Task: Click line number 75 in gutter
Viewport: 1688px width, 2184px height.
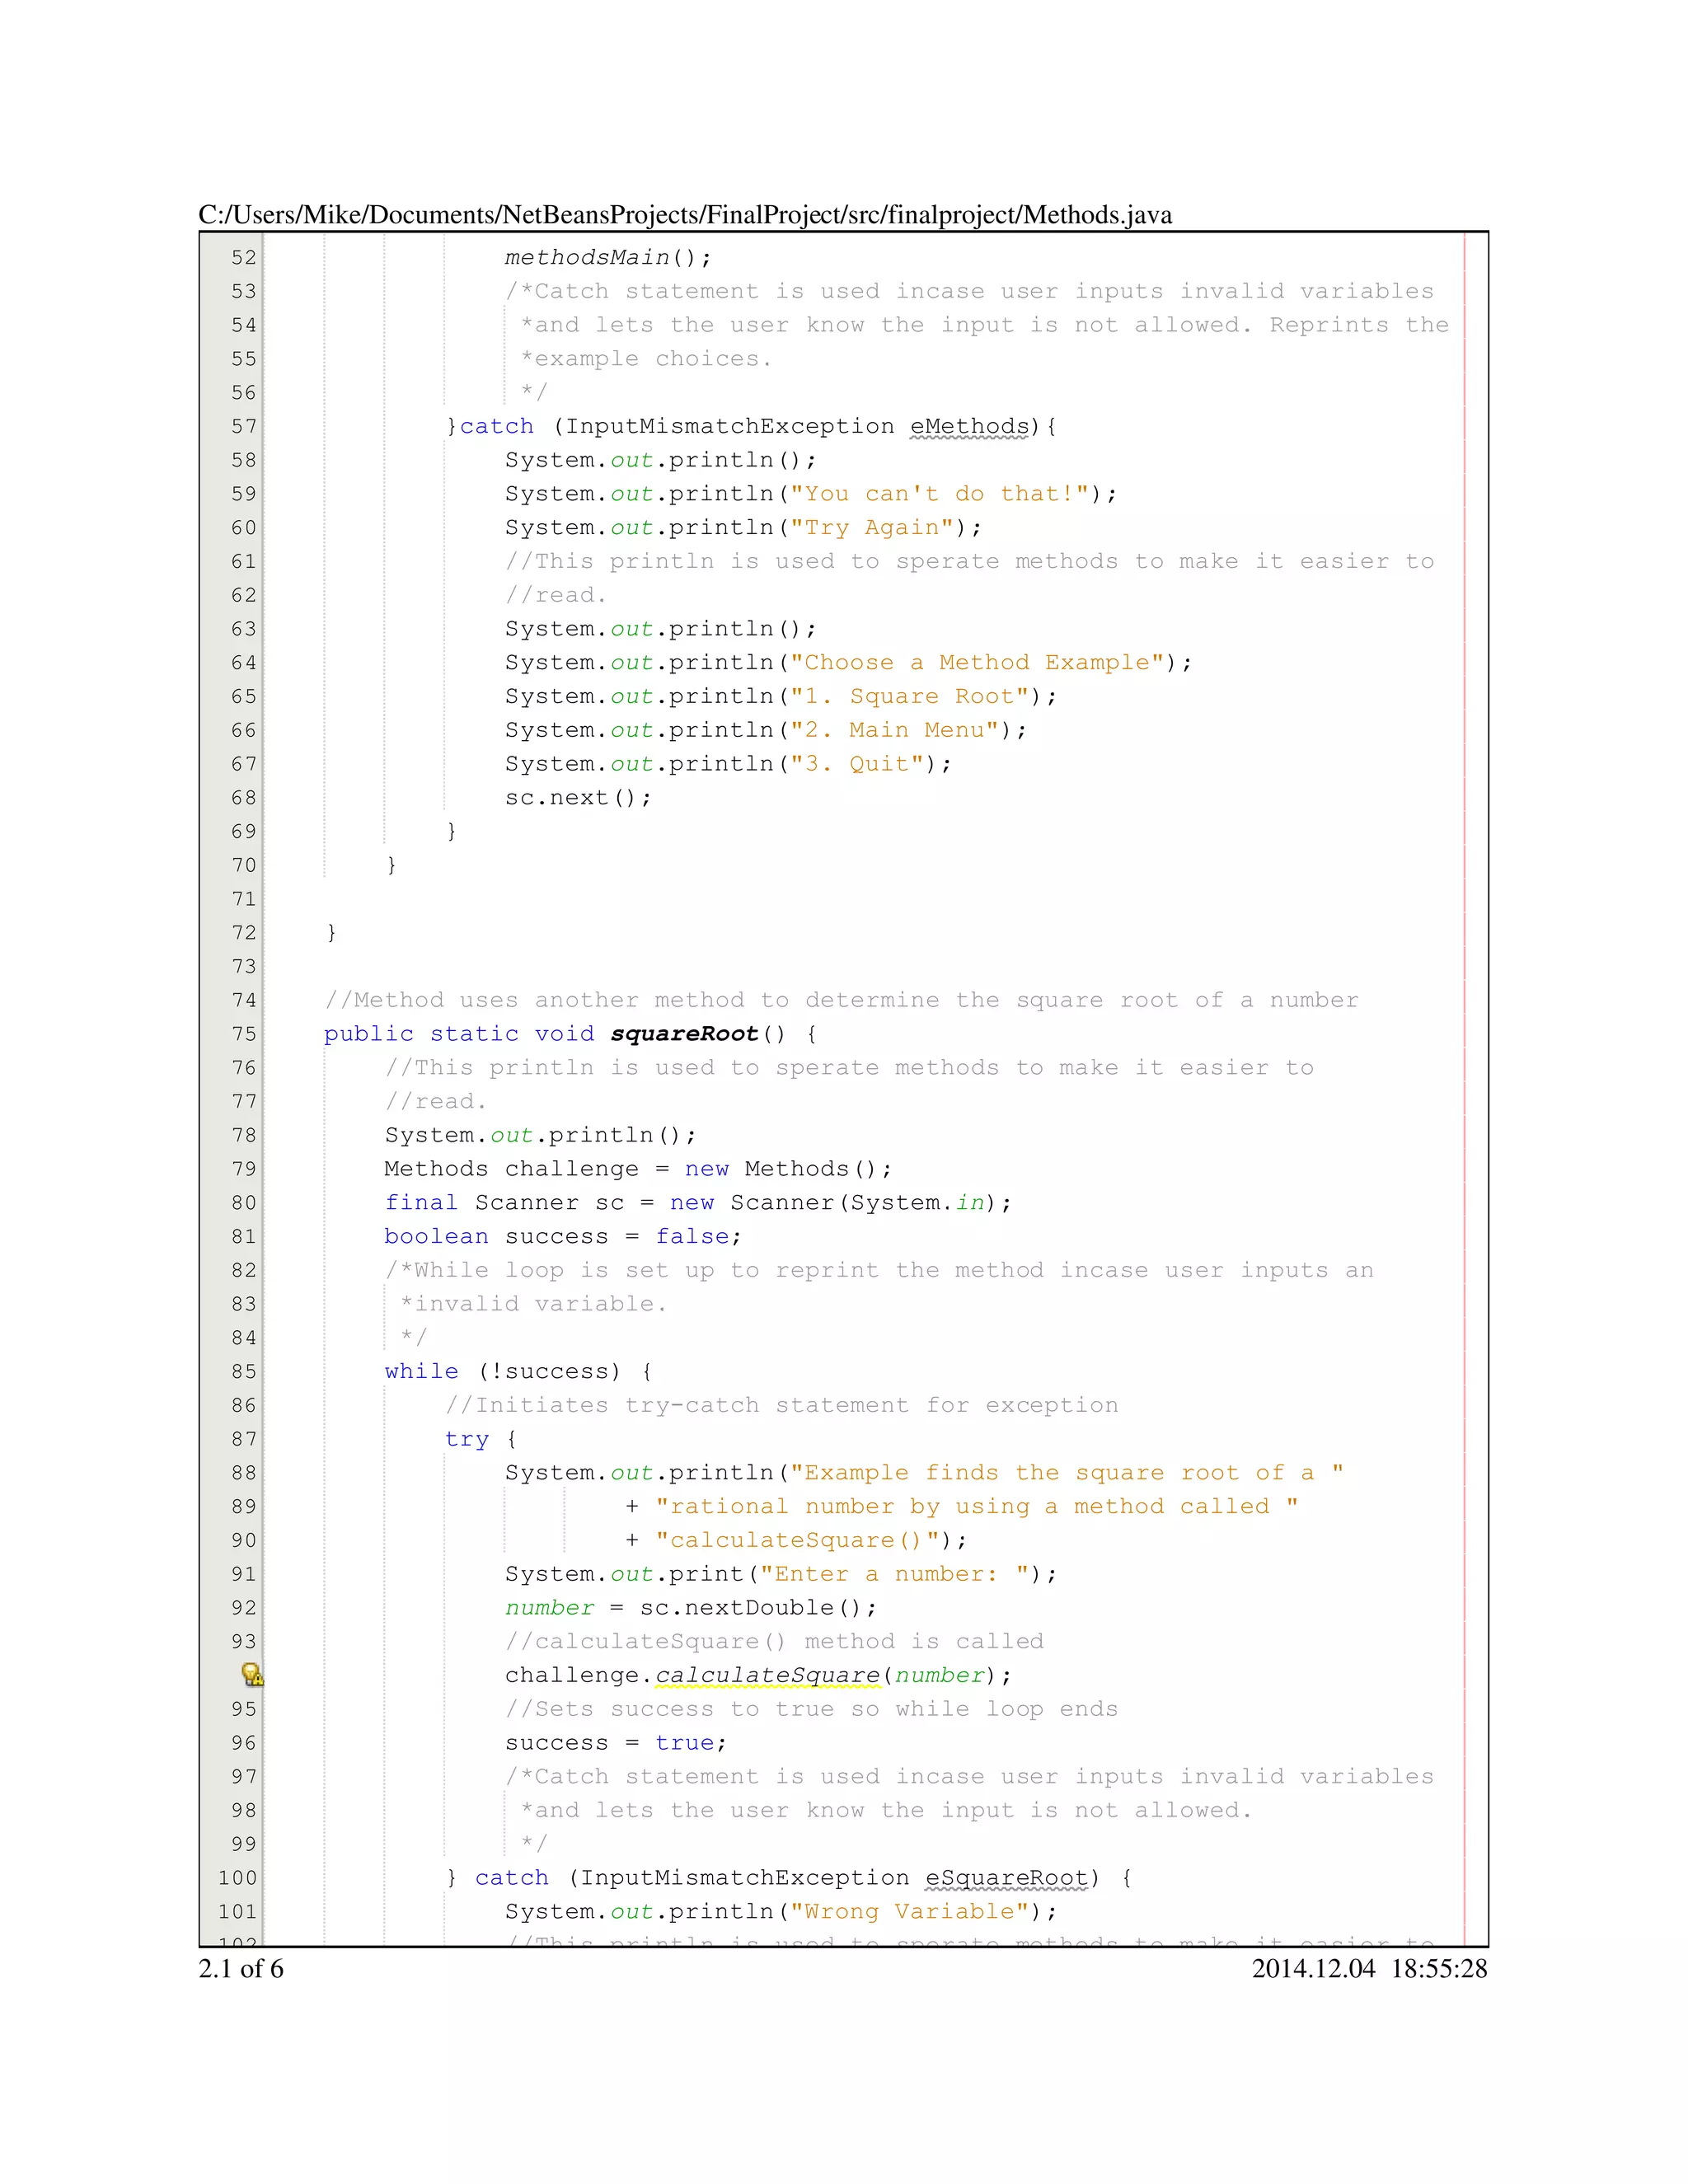Action: 243,1033
